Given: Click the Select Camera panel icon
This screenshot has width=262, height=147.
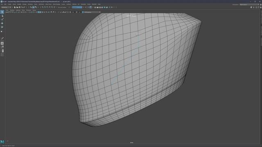Looking at the screenshot, I should pos(7,12).
